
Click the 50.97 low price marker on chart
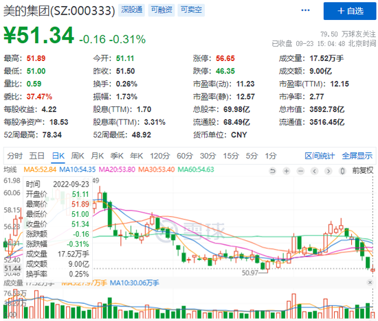[249, 273]
